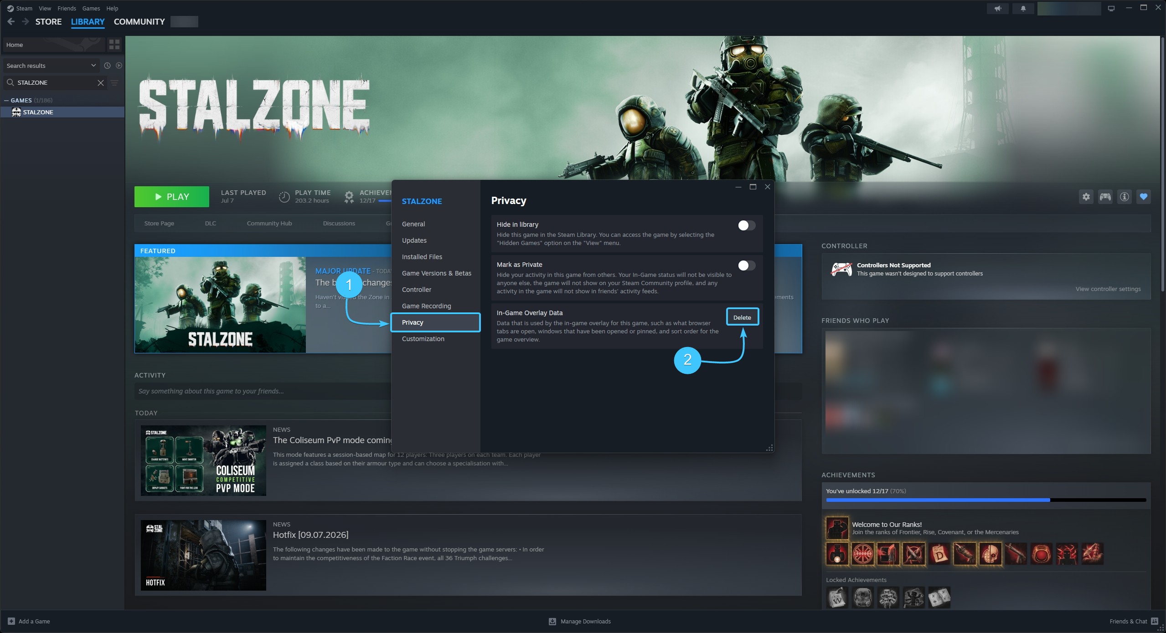Select General in properties sidebar
The image size is (1166, 633).
(435, 224)
